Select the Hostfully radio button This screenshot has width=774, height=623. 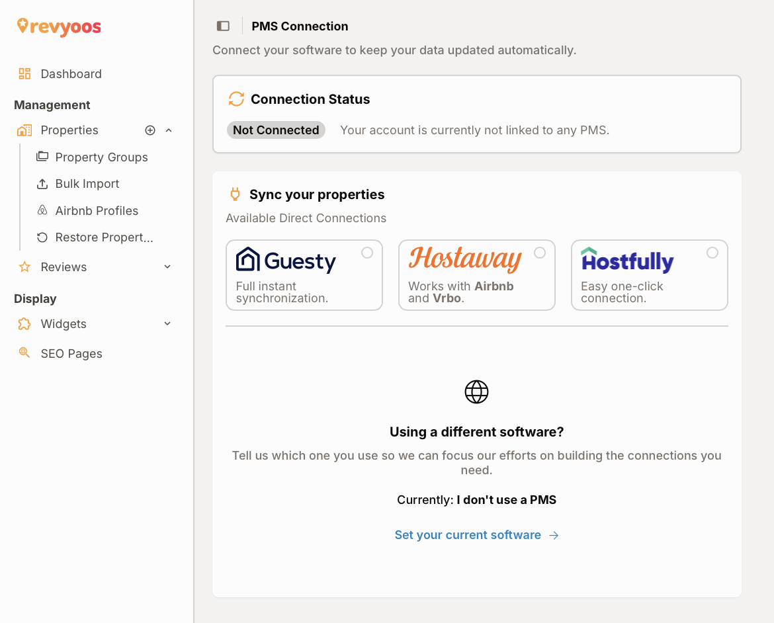(x=712, y=253)
